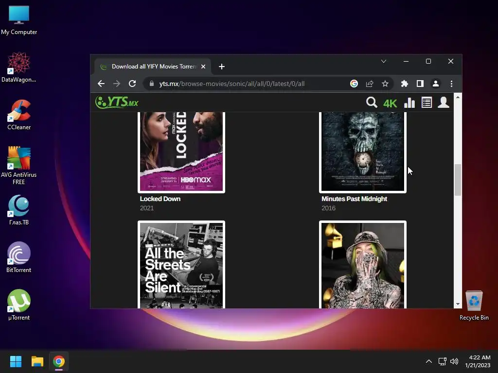The image size is (498, 373).
Task: Open the YTS user login icon
Action: point(444,102)
